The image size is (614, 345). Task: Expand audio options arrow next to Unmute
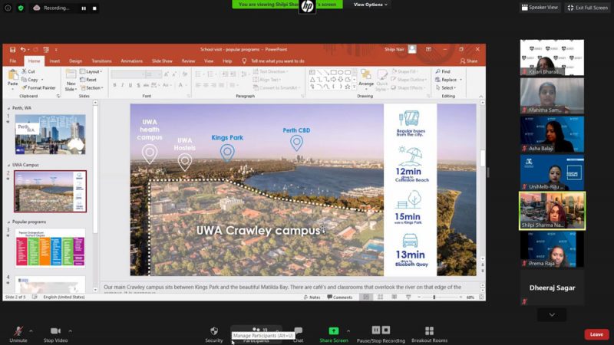tap(31, 331)
